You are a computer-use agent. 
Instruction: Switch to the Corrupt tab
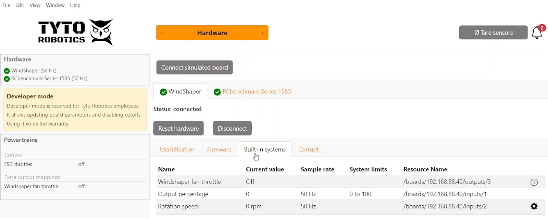(x=308, y=150)
